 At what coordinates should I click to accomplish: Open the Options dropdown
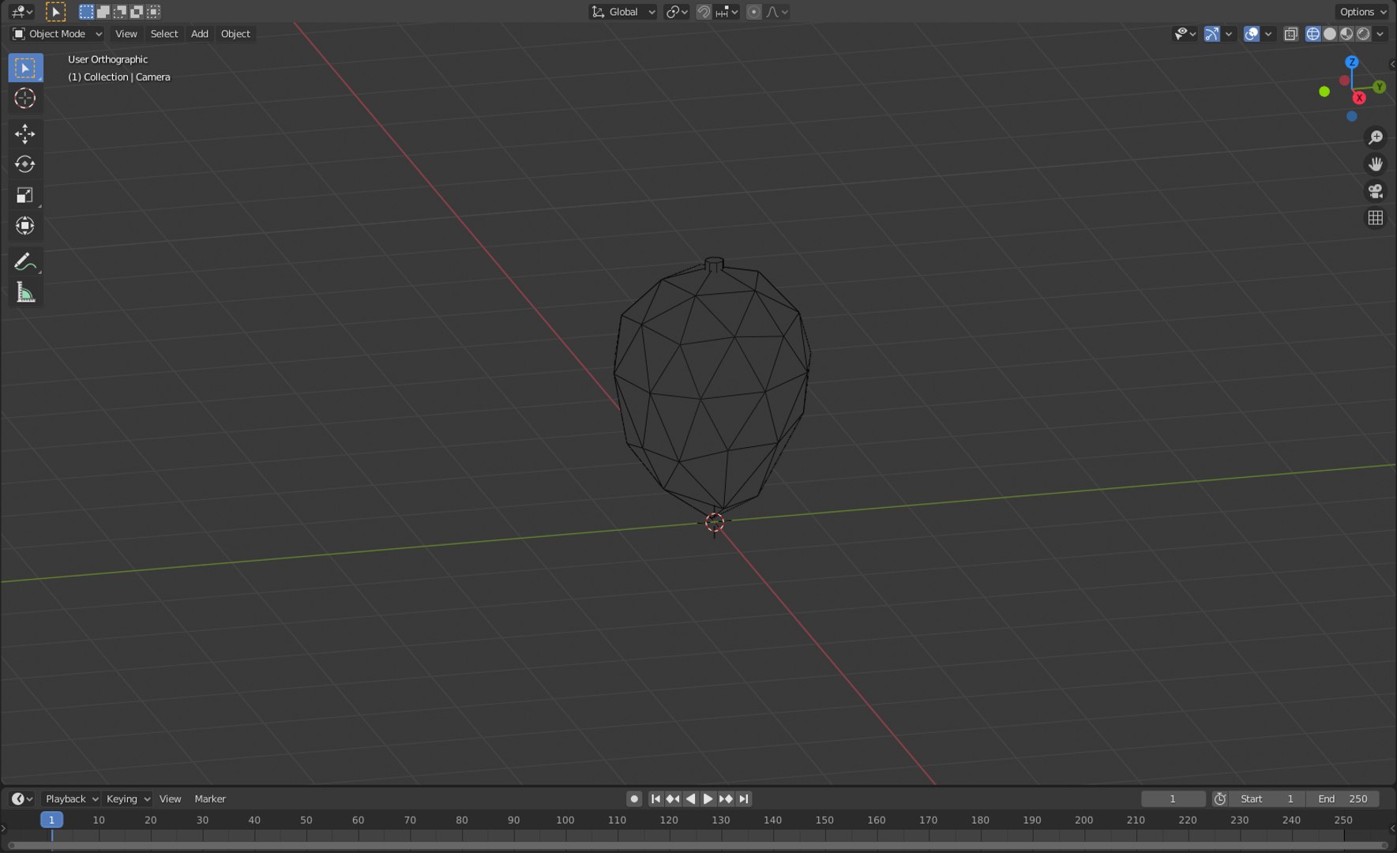[1363, 12]
